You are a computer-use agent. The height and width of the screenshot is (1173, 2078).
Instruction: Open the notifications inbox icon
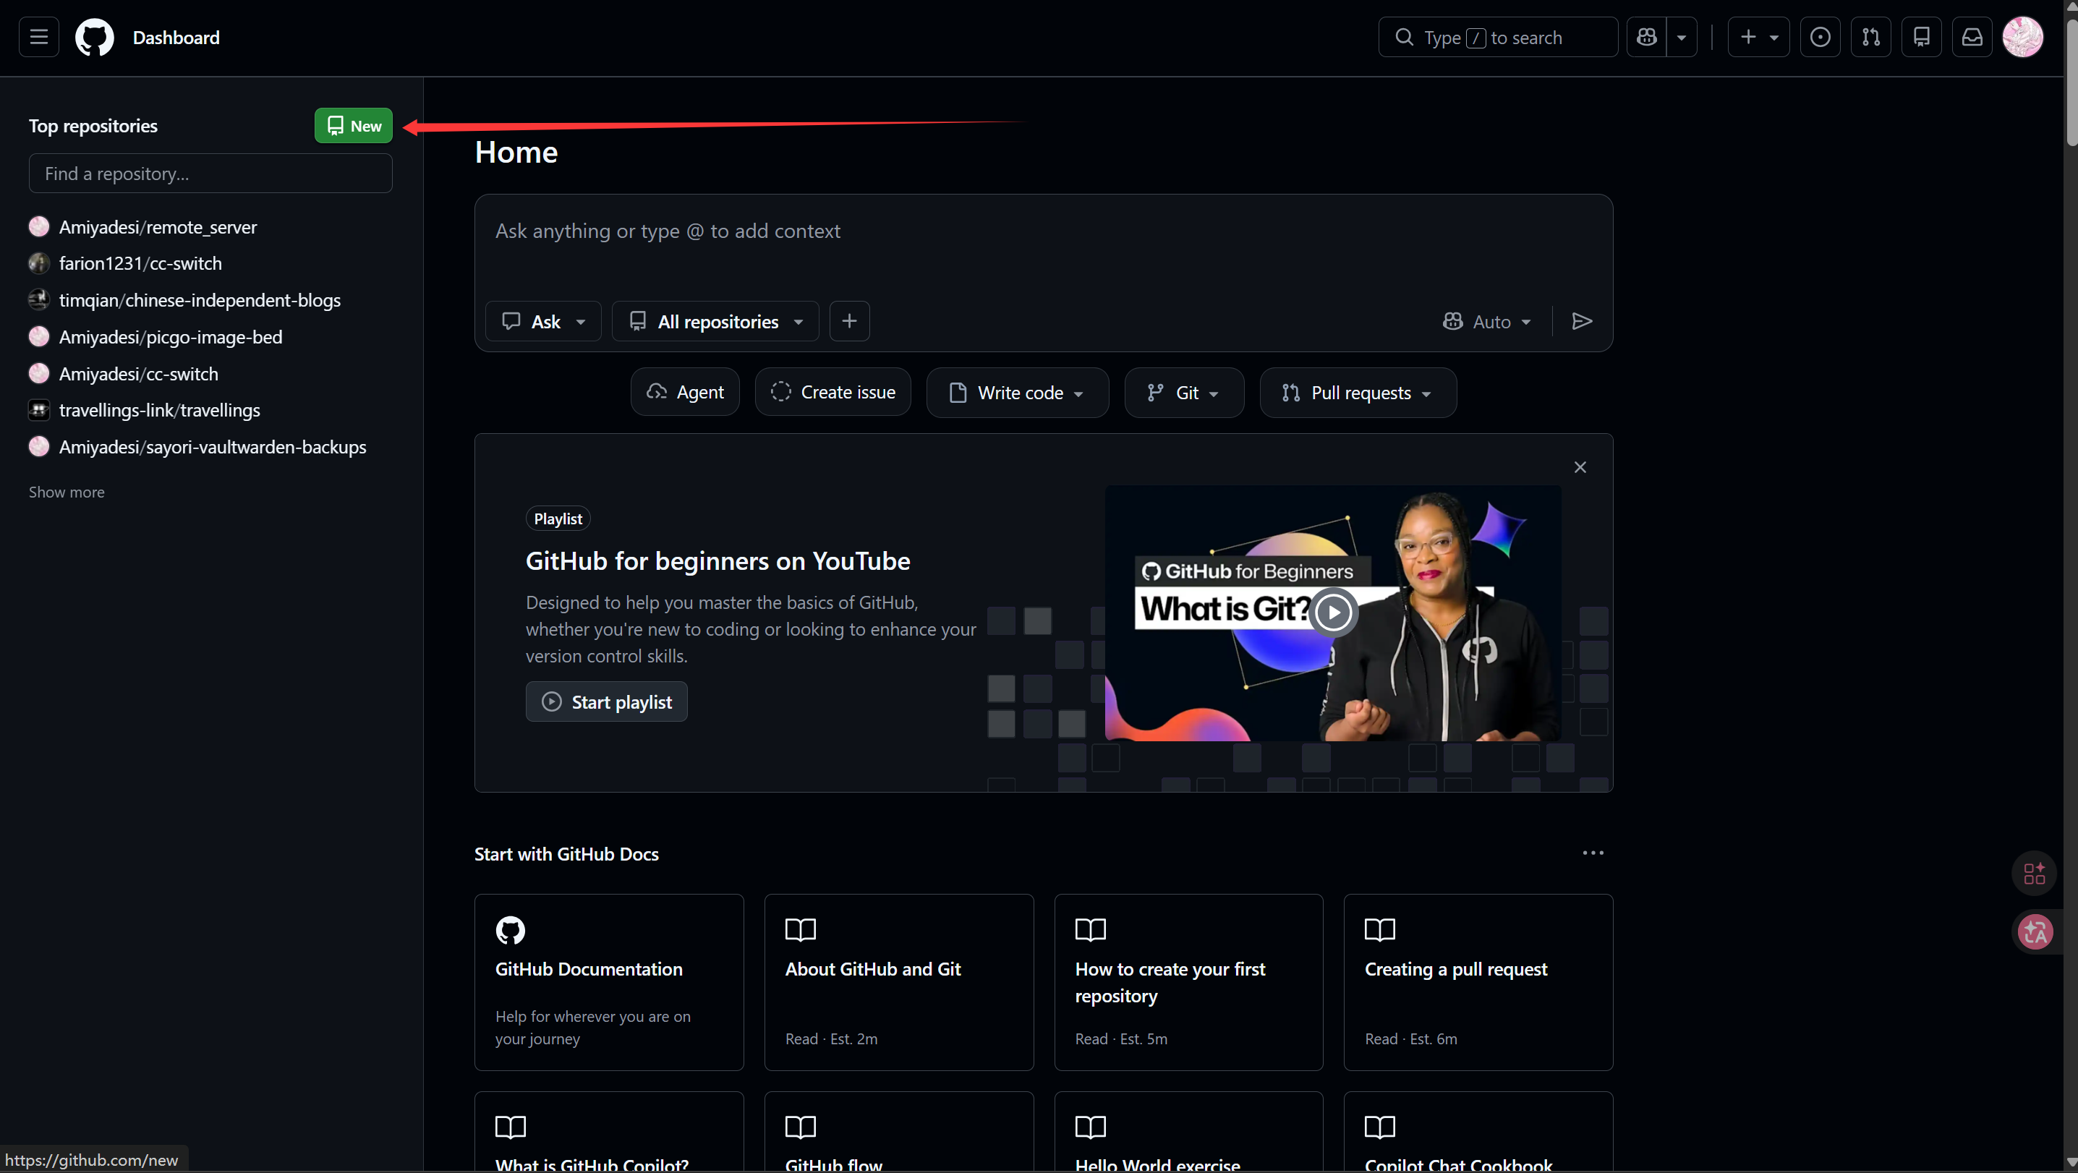point(1972,37)
